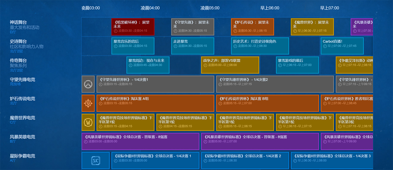The height and width of the screenshot is (170, 393).
Task: Click the 魔兽世界电竞 row label
Action: pyautogui.click(x=23, y=118)
